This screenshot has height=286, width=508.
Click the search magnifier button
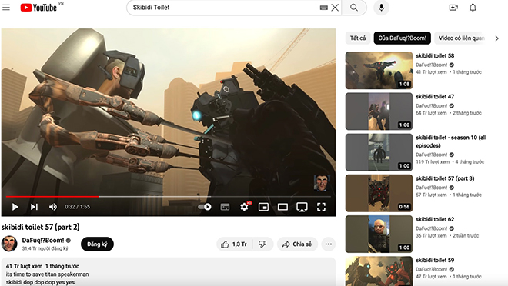point(354,8)
